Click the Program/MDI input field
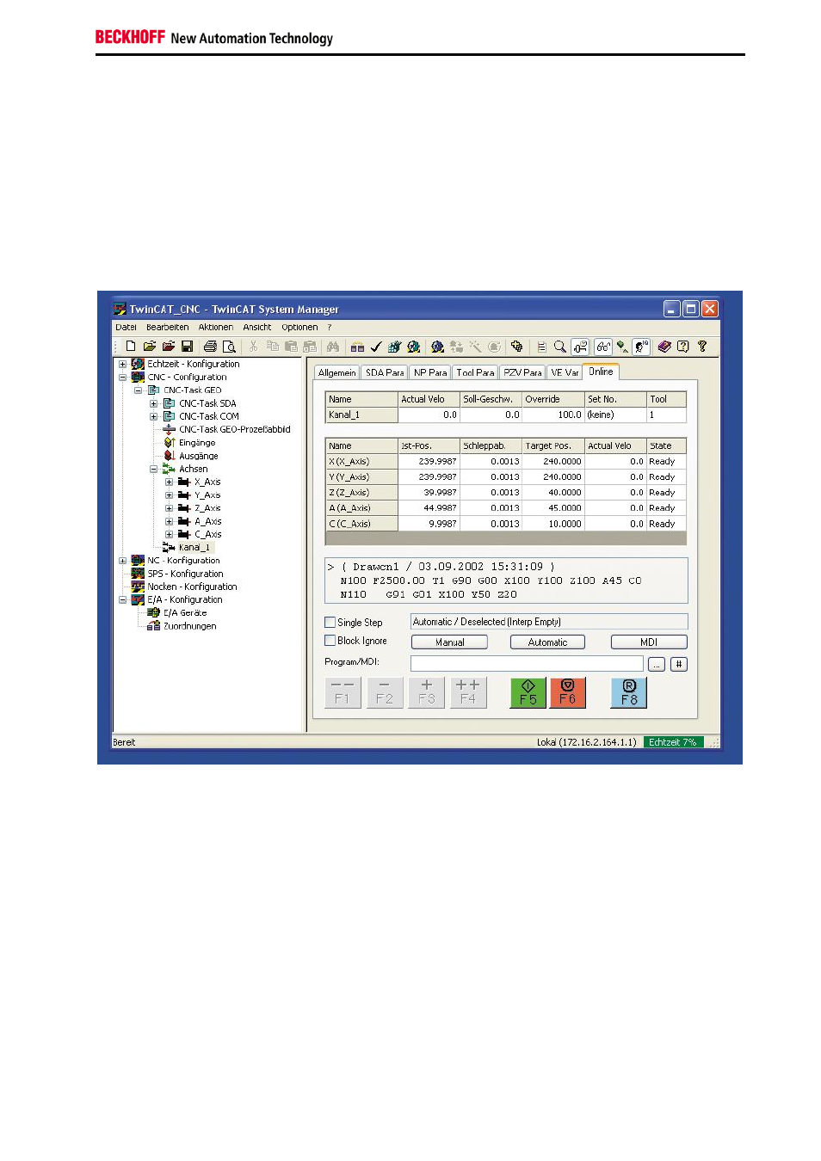 527,663
